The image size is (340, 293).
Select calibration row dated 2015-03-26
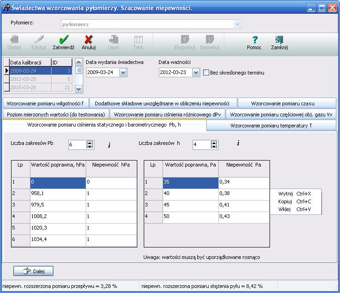(x=41, y=87)
